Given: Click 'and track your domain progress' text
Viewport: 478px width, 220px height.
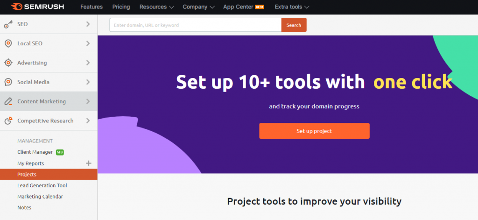Looking at the screenshot, I should point(314,106).
